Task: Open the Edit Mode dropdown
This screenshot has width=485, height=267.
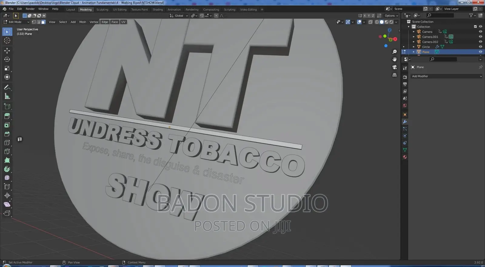Action: 16,22
